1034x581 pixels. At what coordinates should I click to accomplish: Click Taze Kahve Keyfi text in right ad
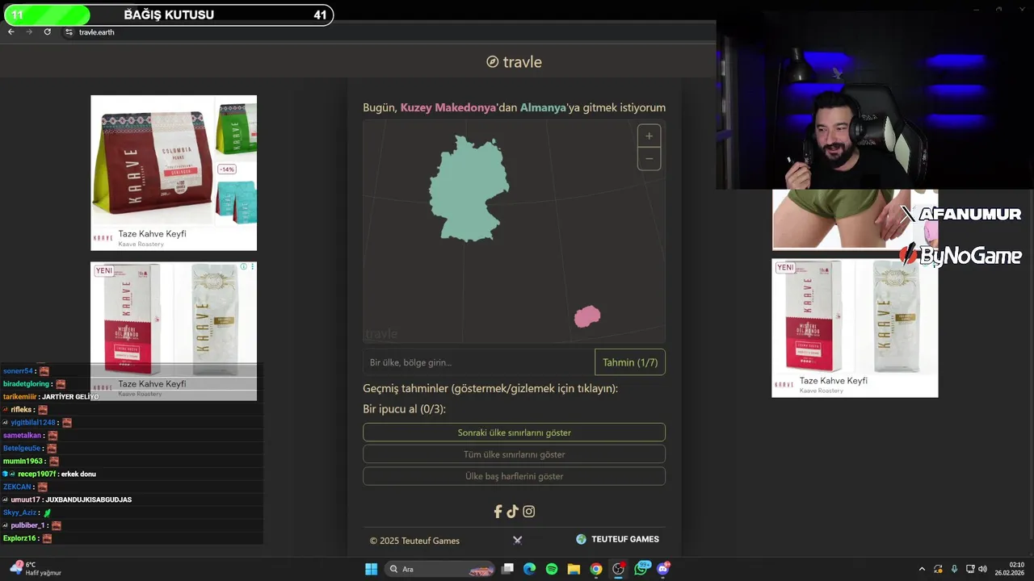point(834,381)
